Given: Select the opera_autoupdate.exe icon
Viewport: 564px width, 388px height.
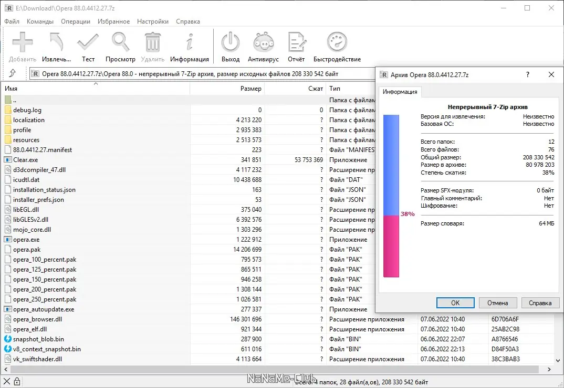Looking at the screenshot, I should (x=8, y=309).
